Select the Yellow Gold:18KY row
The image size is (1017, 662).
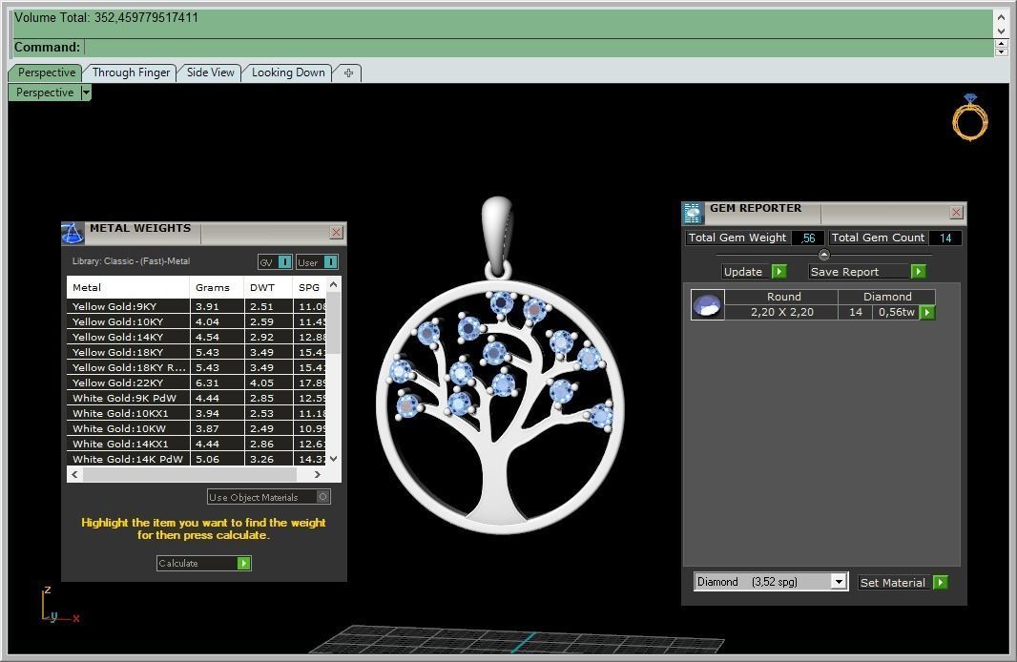coord(197,352)
